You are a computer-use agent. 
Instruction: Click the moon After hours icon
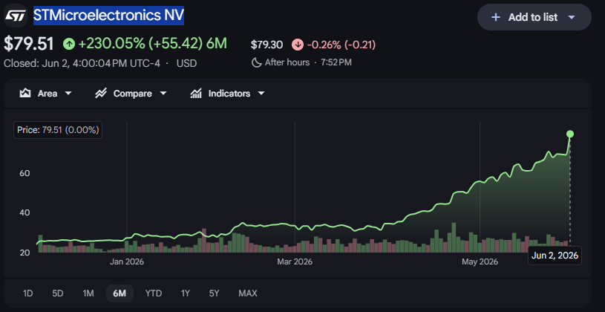tap(257, 62)
